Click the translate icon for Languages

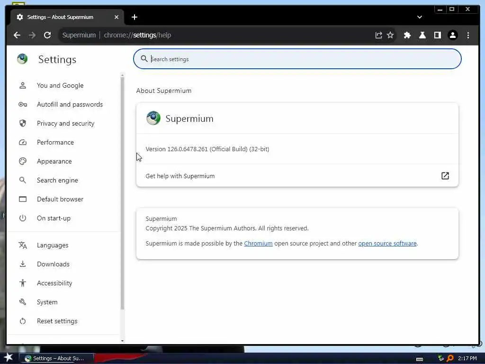[x=23, y=245]
